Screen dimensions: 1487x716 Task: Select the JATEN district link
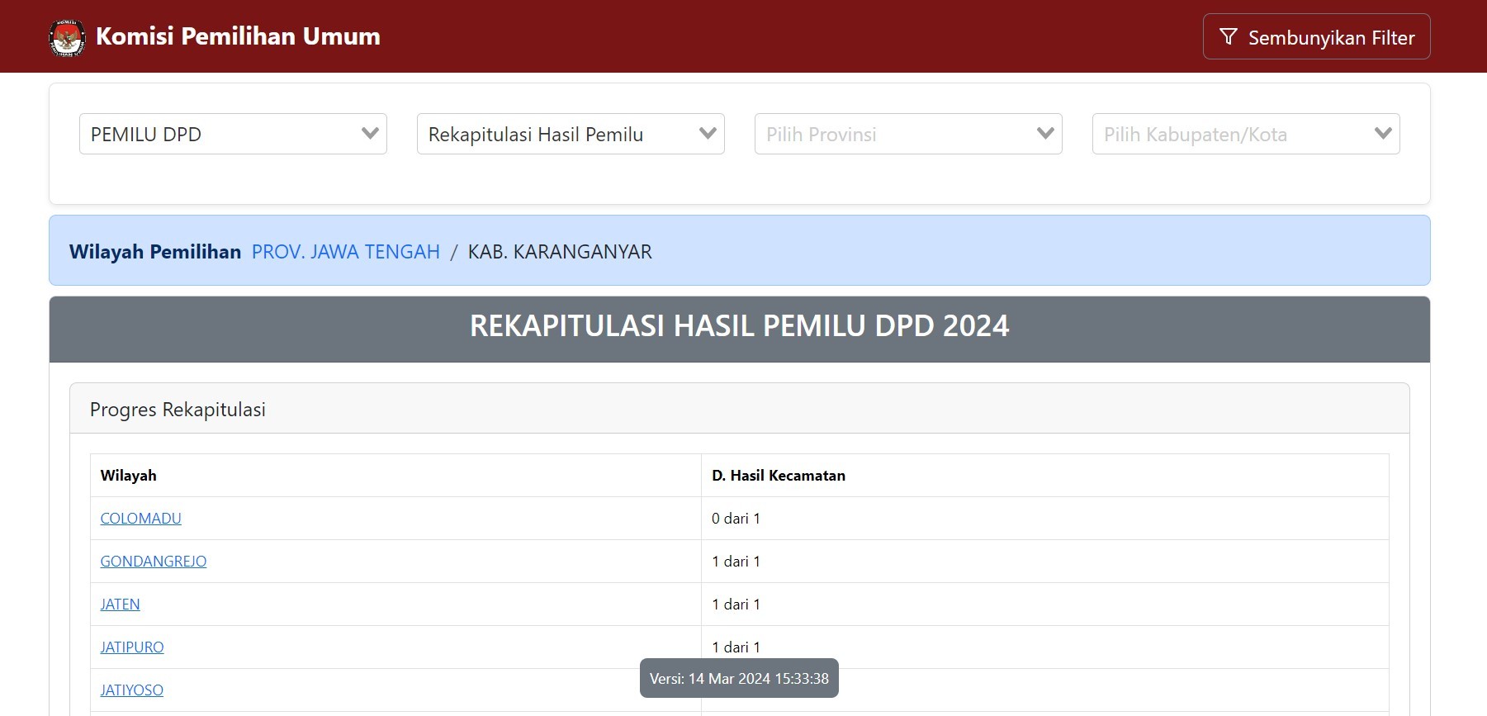pos(120,605)
